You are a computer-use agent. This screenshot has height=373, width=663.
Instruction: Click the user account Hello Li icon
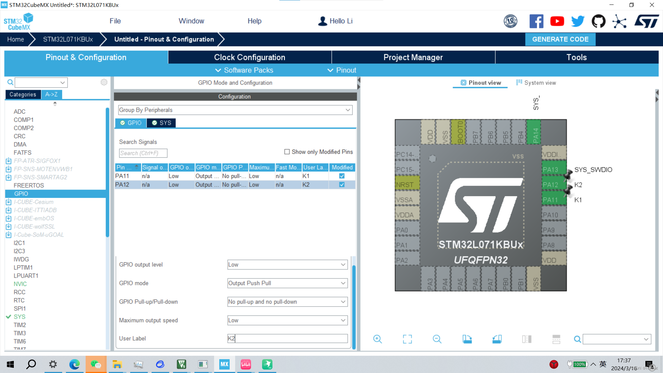click(323, 21)
